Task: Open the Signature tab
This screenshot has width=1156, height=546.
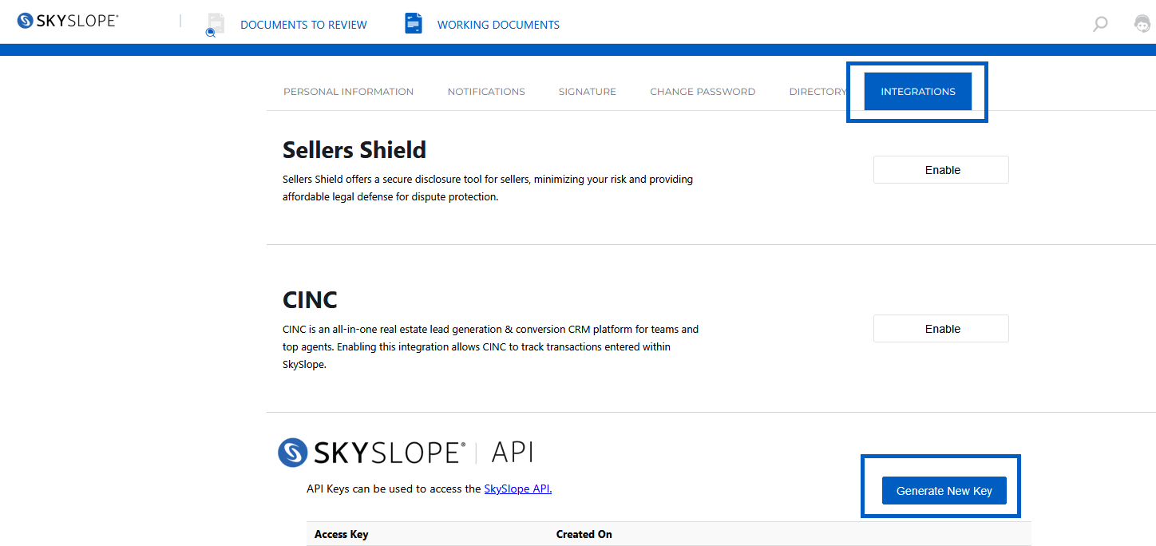Action: click(x=588, y=92)
